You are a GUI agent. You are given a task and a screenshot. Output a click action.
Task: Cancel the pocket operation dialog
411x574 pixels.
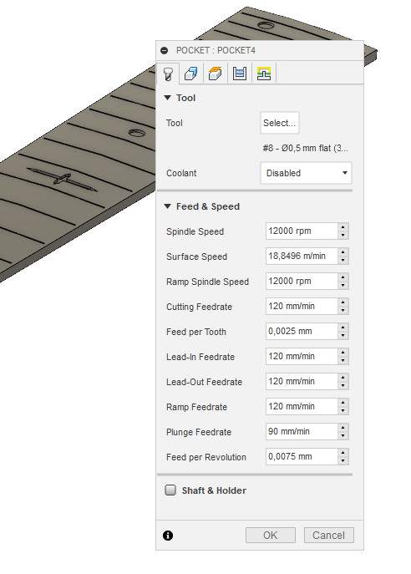tap(328, 536)
